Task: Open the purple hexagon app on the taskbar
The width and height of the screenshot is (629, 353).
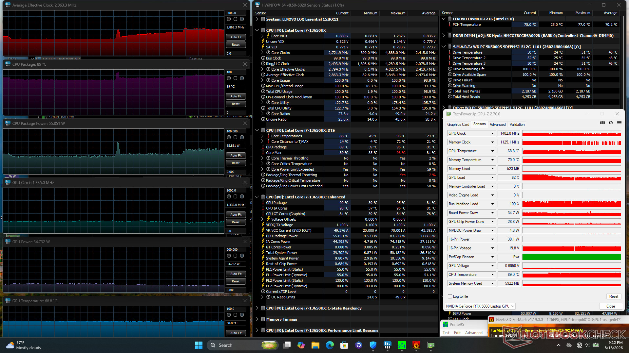Action: coord(359,345)
